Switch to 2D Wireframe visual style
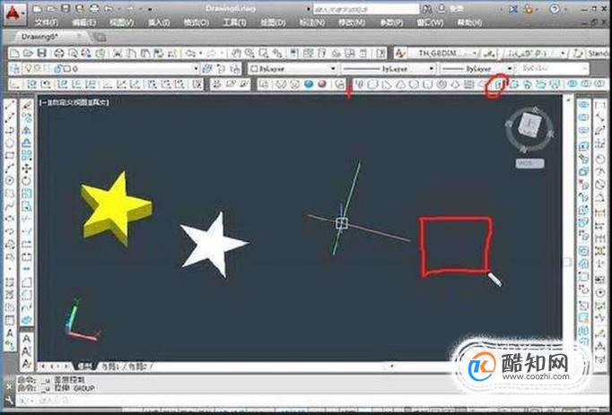612x415 pixels. (264, 84)
